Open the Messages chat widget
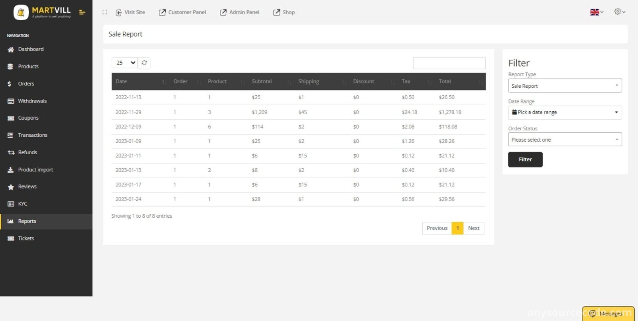Image resolution: width=638 pixels, height=321 pixels. [x=608, y=313]
